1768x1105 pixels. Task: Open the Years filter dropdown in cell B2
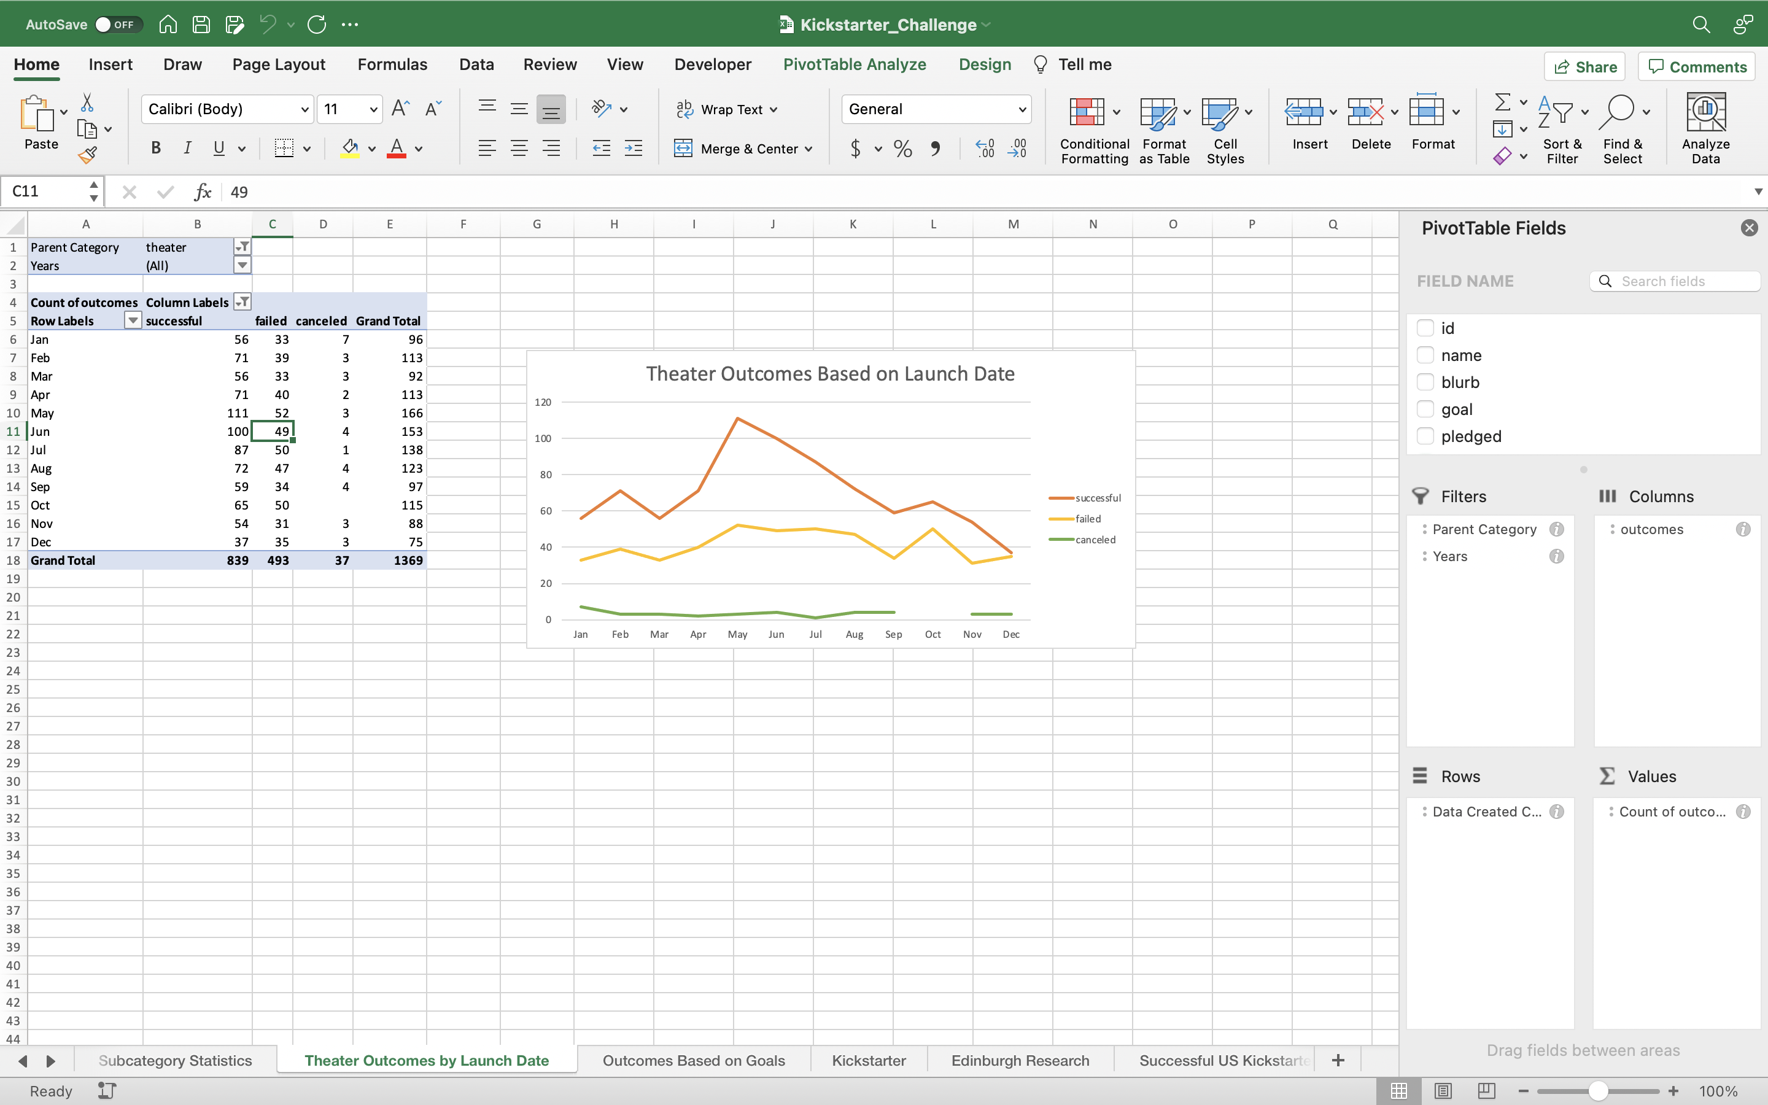click(x=242, y=265)
